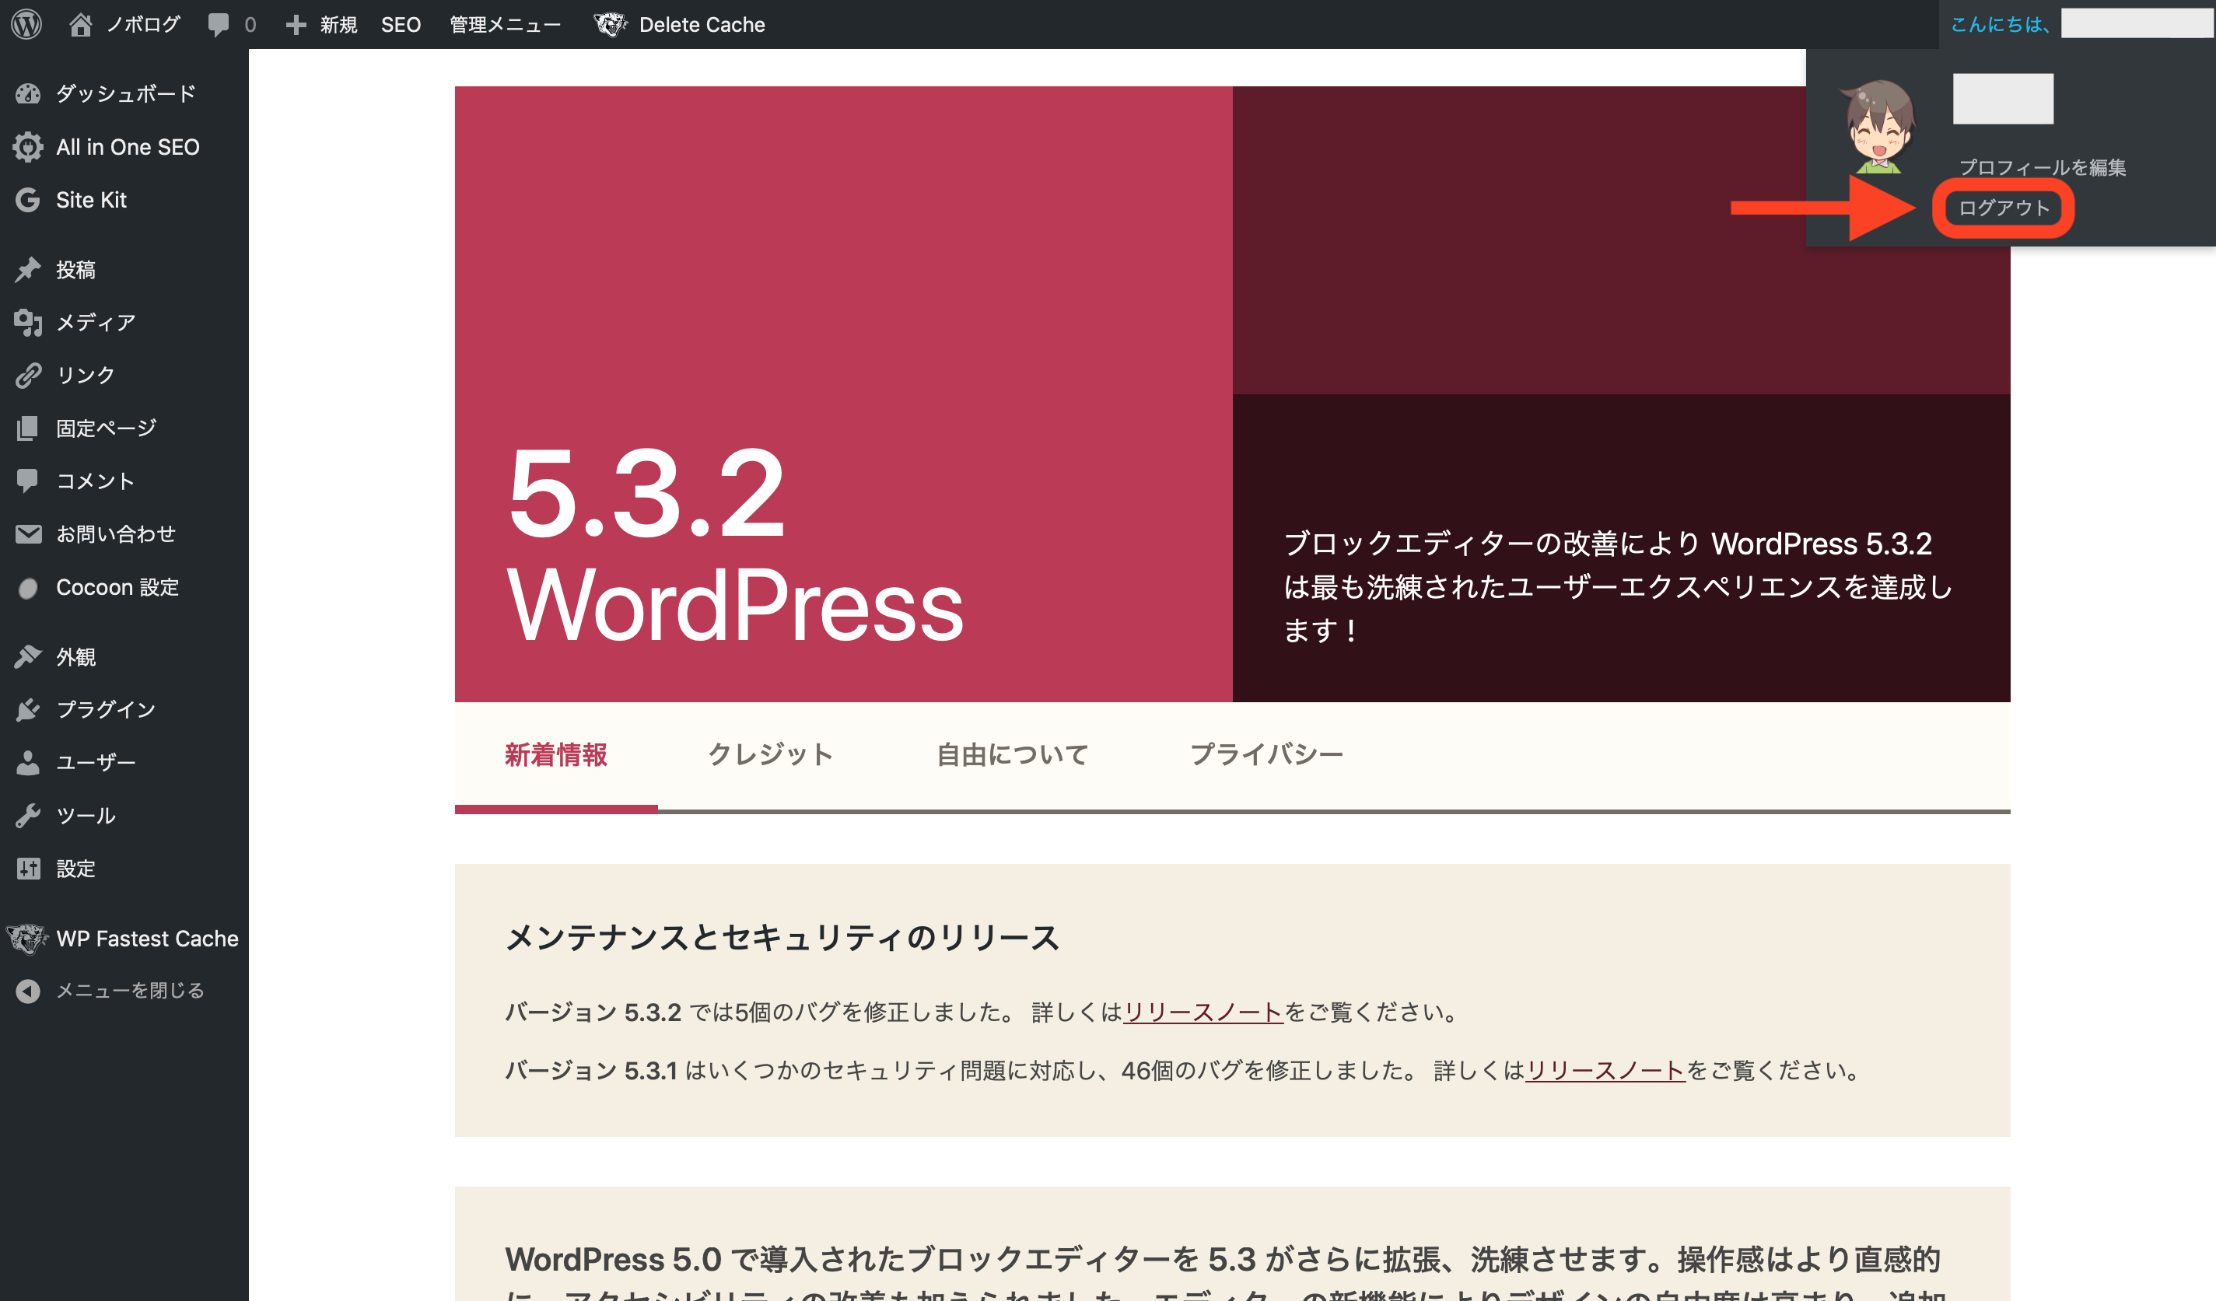The image size is (2216, 1301).
Task: Open the comments bubble icon in admin bar
Action: (x=218, y=25)
